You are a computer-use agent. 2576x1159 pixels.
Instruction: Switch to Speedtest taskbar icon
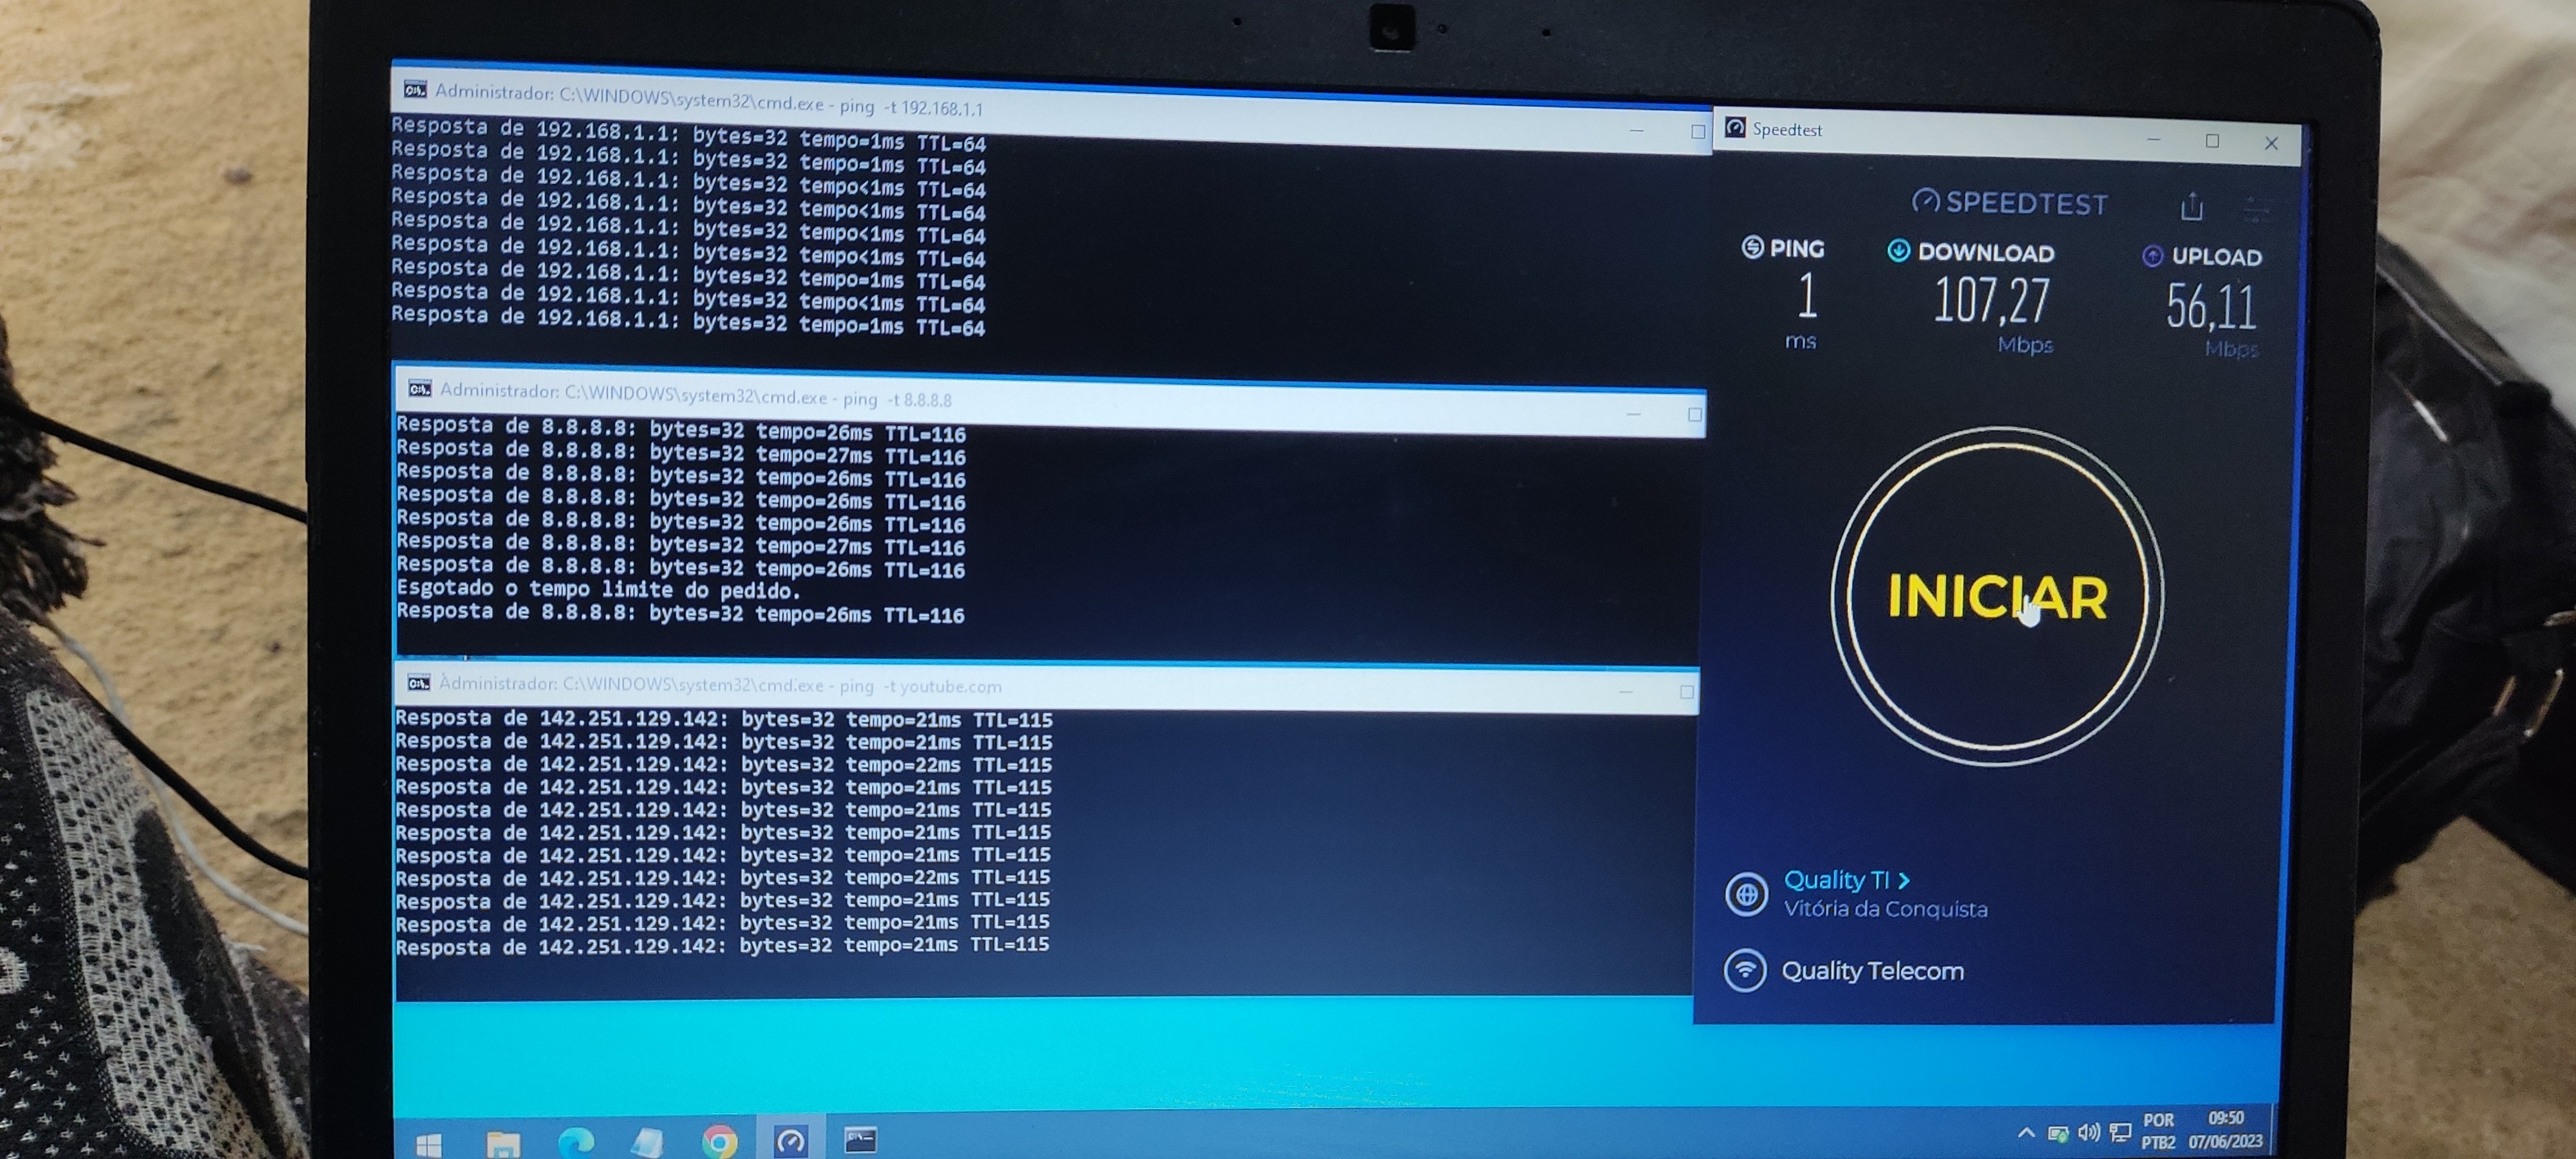point(791,1141)
